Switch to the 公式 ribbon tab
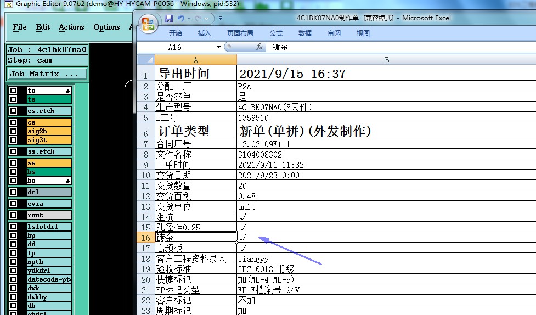This screenshot has height=315, width=536. click(x=276, y=33)
